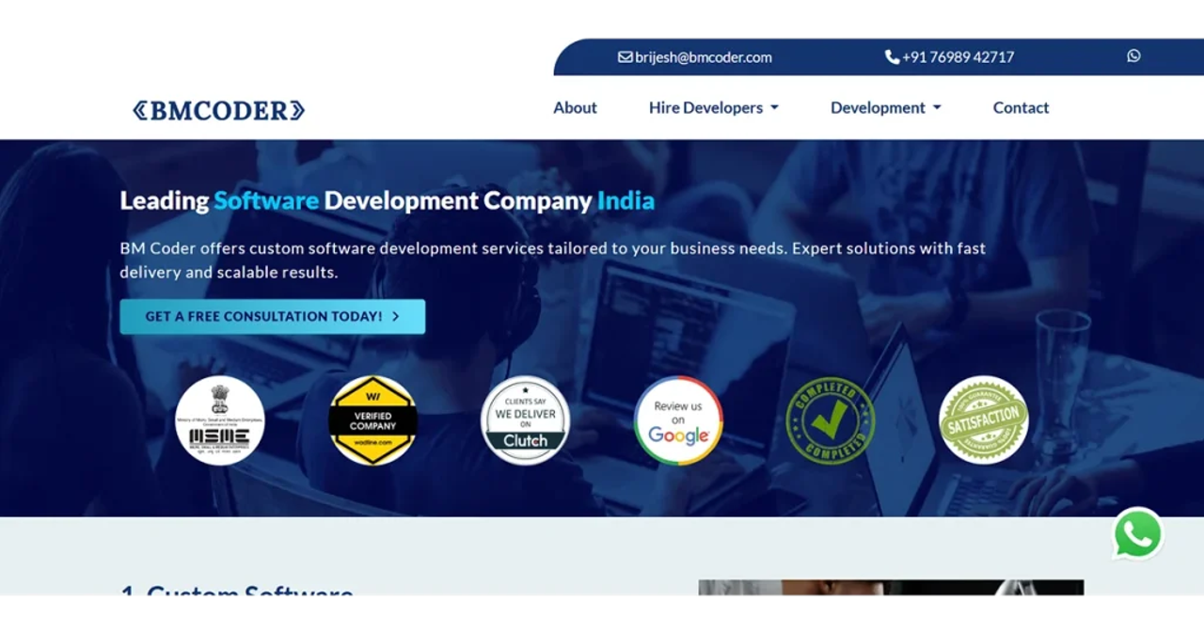Click the MSME certification badge
1204x633 pixels.
pos(220,420)
